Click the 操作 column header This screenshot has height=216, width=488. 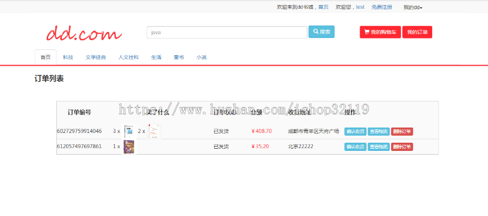click(350, 112)
